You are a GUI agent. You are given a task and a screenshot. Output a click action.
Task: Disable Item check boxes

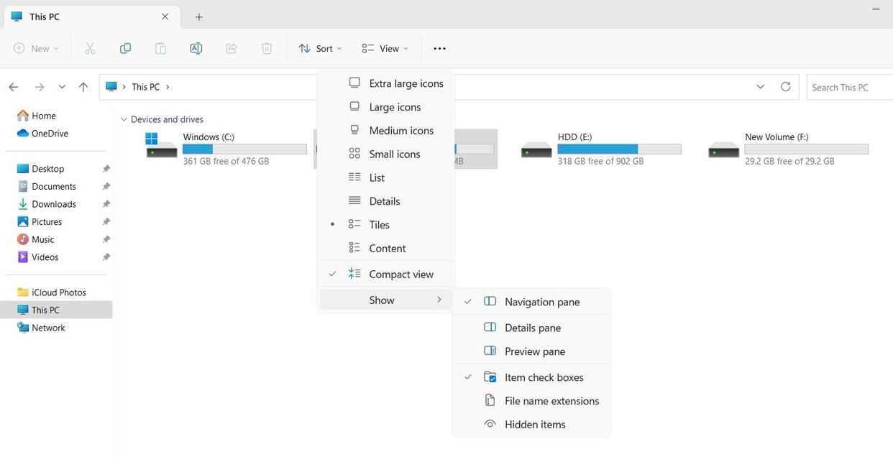pyautogui.click(x=544, y=377)
